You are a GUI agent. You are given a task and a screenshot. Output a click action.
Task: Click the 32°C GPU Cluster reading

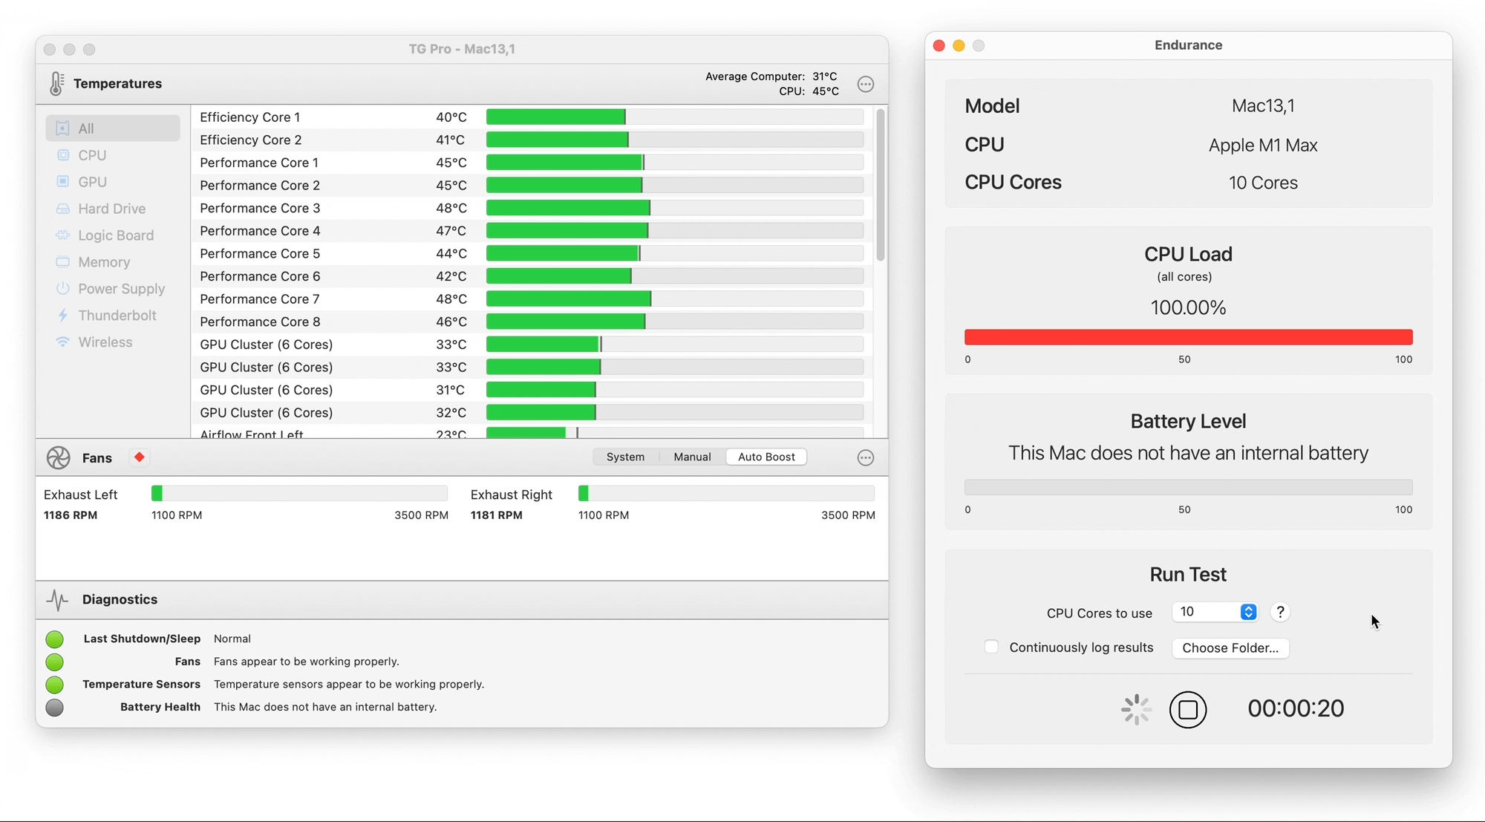pyautogui.click(x=451, y=412)
